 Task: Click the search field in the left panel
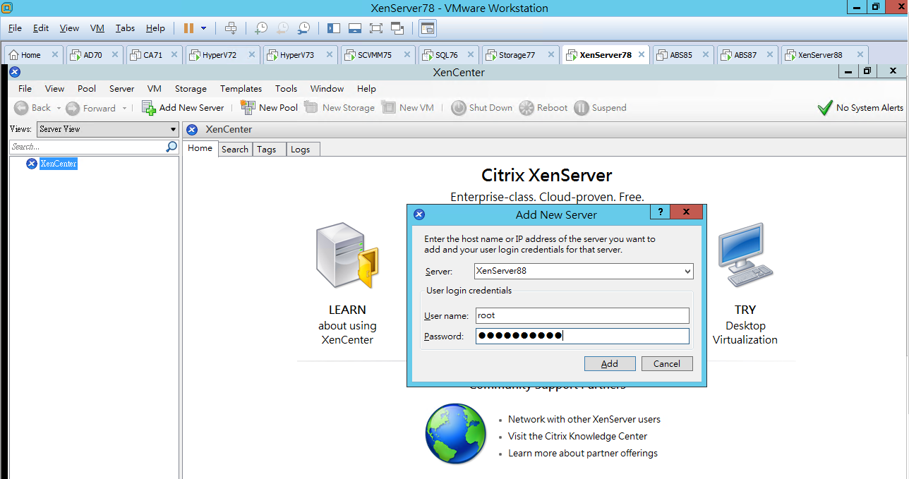[x=88, y=147]
